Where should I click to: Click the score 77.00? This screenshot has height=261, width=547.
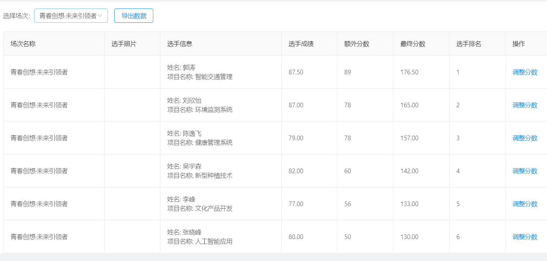click(x=296, y=204)
